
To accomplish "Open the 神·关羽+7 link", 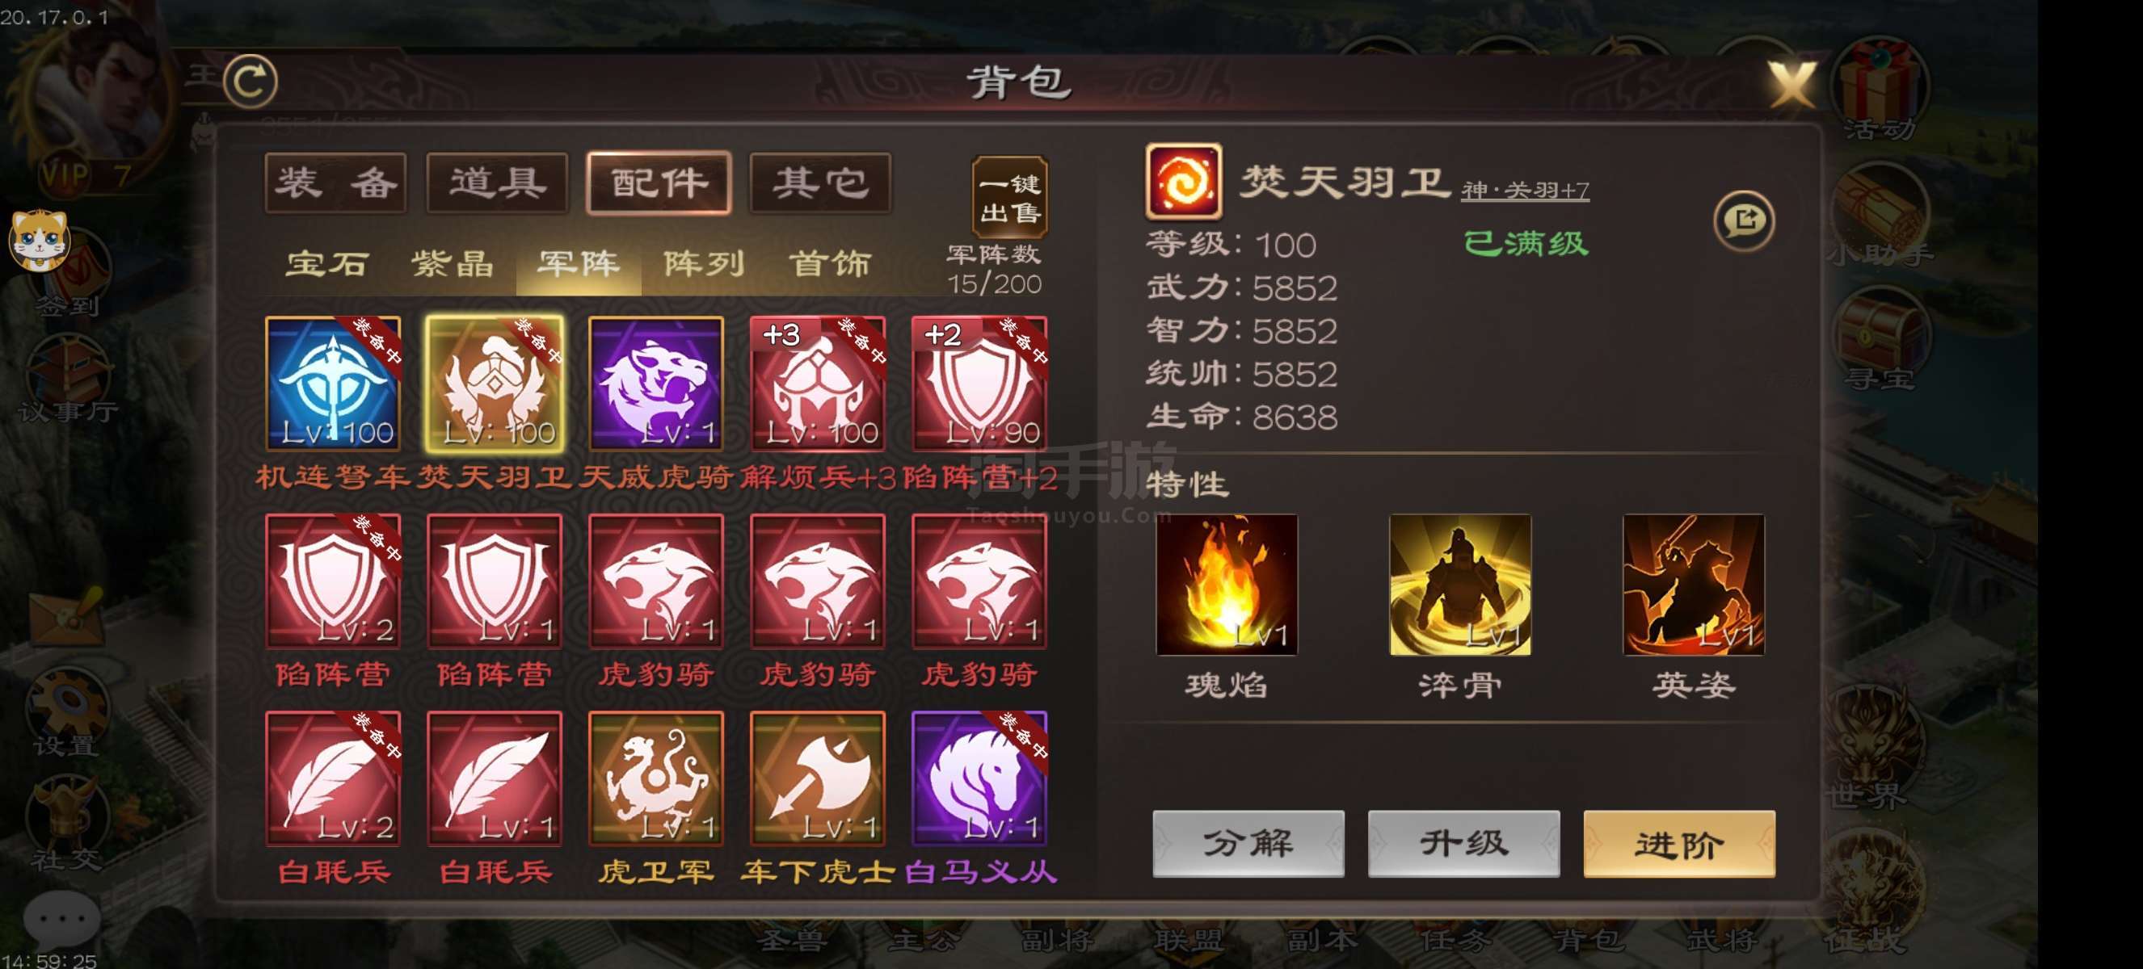I will 1524,191.
